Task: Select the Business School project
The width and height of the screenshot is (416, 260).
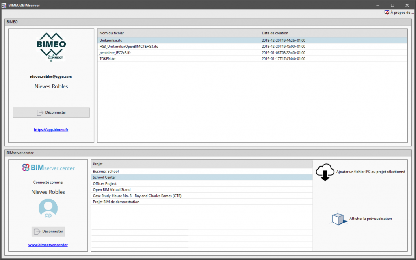Action: [202, 171]
